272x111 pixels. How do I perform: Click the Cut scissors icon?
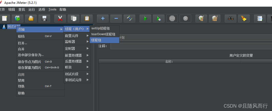(x=60, y=18)
